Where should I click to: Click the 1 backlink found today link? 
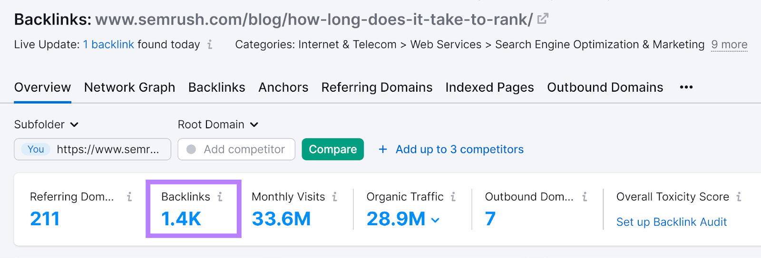108,45
